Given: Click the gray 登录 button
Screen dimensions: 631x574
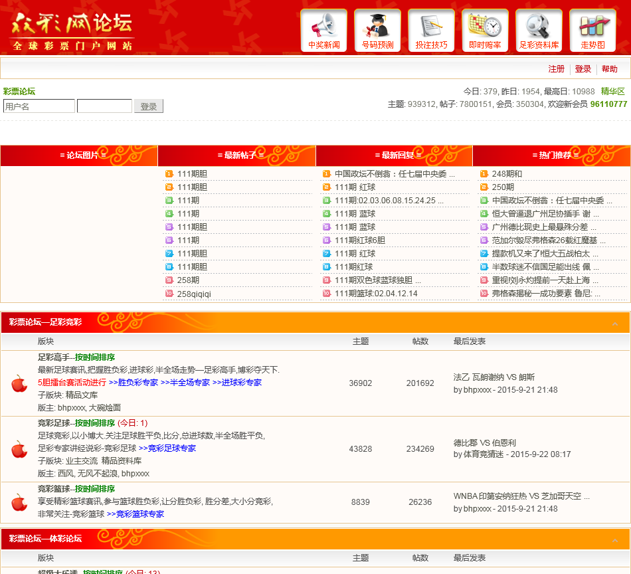Looking at the screenshot, I should click(149, 106).
